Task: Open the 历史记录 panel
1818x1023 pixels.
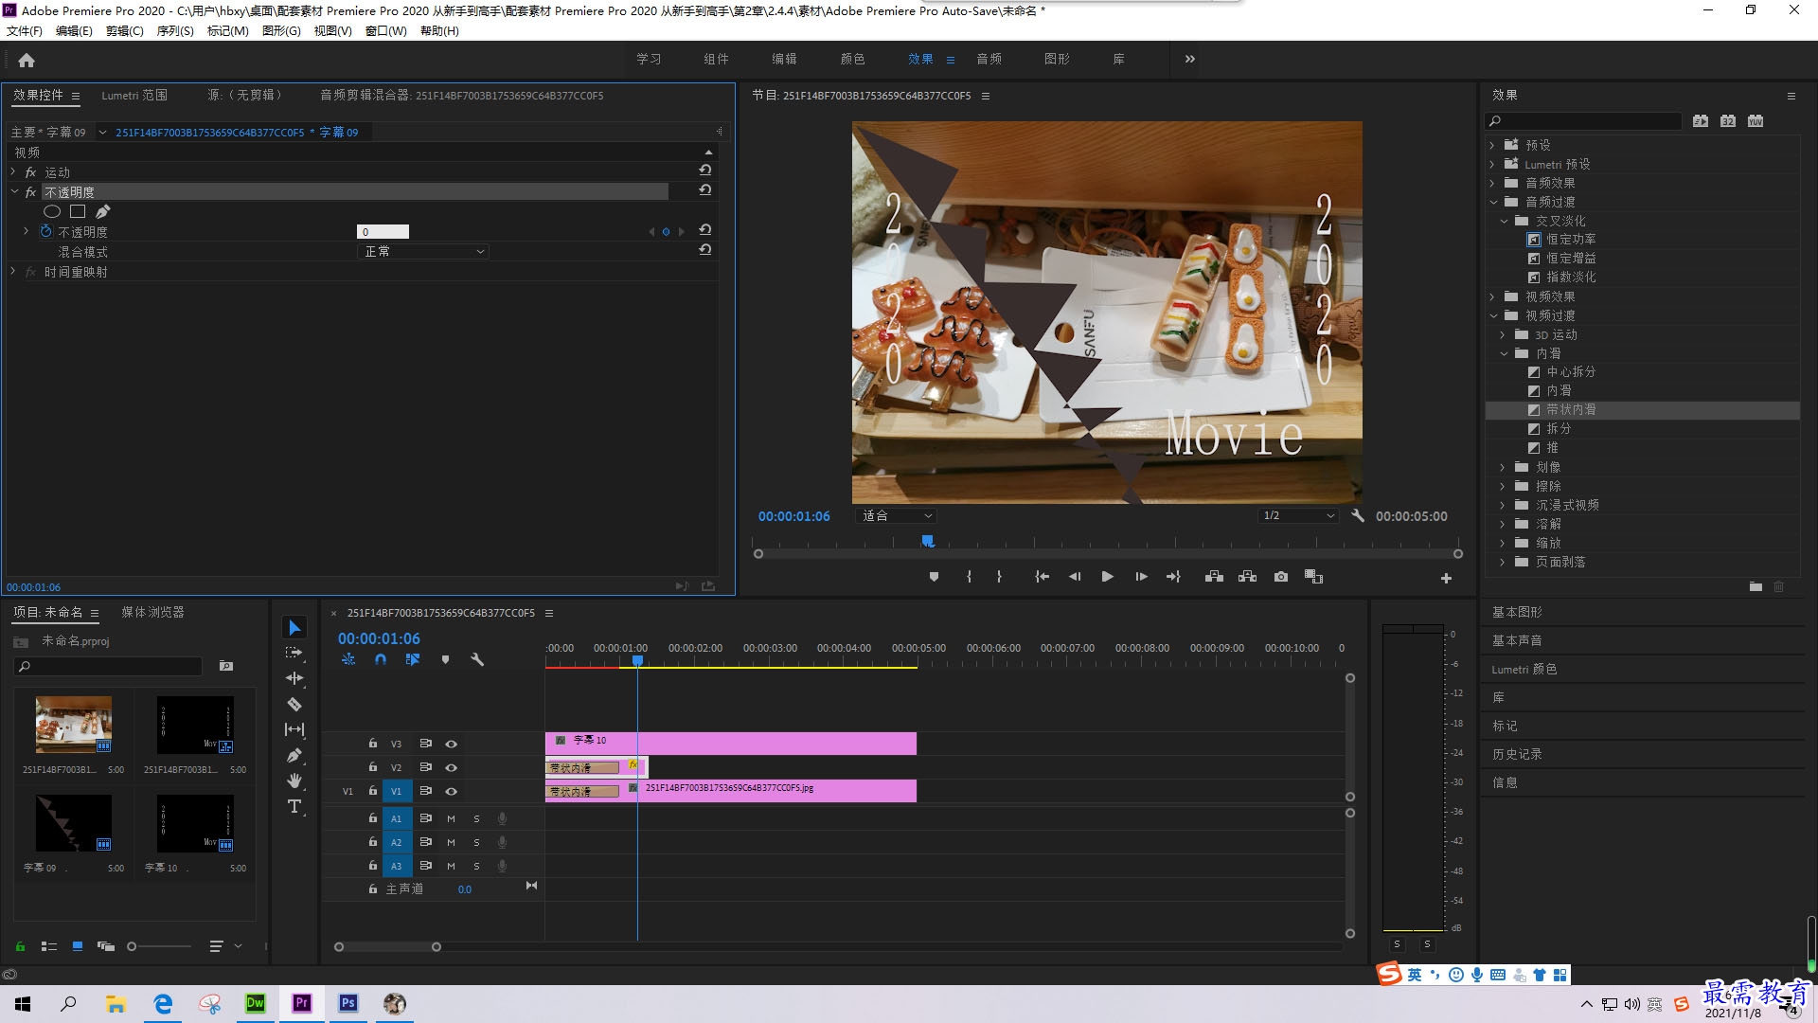Action: click(x=1517, y=754)
